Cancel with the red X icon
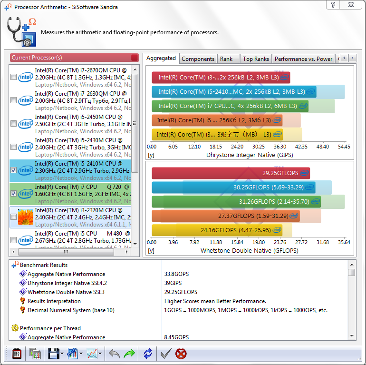 [181, 354]
